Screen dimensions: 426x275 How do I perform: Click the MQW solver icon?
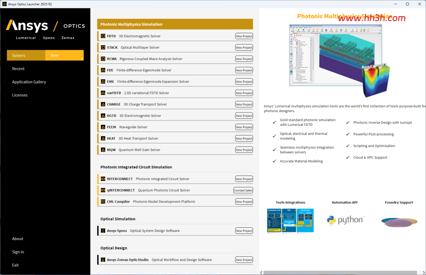coord(103,150)
